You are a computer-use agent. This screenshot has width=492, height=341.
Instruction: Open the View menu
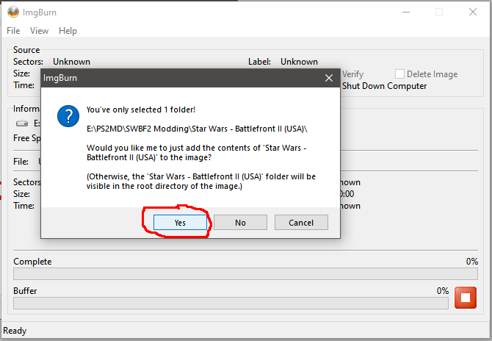[39, 31]
